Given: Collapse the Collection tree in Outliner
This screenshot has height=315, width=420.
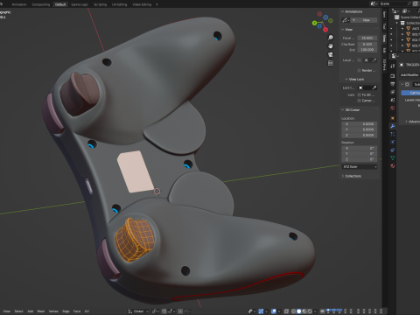Looking at the screenshot, I should [x=396, y=23].
